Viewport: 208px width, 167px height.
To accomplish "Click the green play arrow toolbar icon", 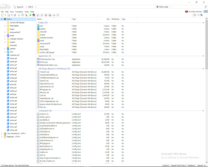I will [x=30, y=15].
